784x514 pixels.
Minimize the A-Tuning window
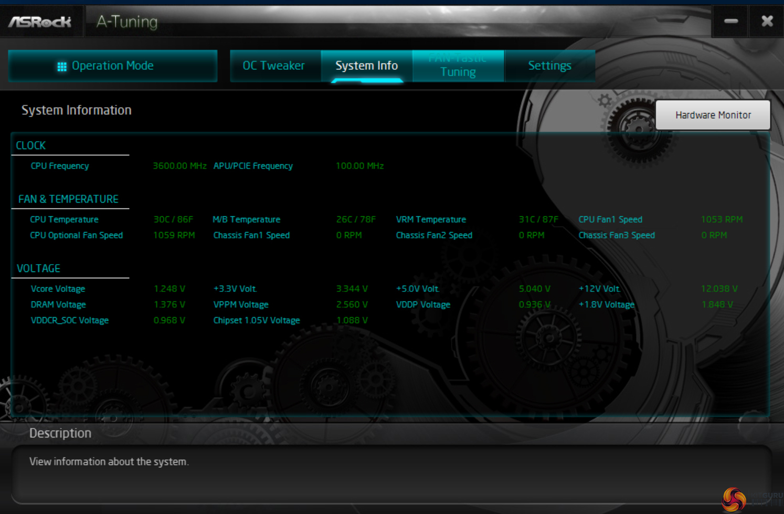730,22
